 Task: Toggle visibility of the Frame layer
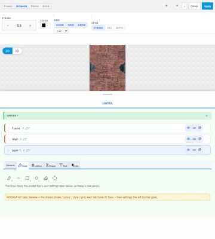[188, 128]
